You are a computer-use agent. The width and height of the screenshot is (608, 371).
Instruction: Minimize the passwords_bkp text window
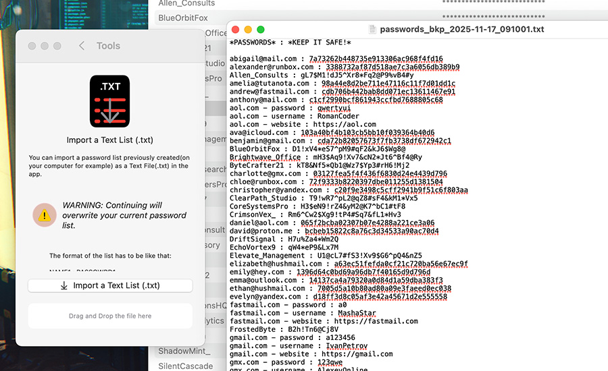tap(248, 30)
